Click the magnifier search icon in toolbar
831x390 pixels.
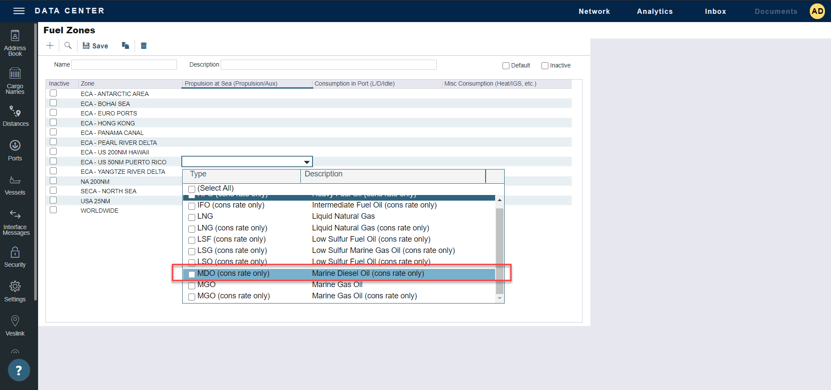coord(68,46)
